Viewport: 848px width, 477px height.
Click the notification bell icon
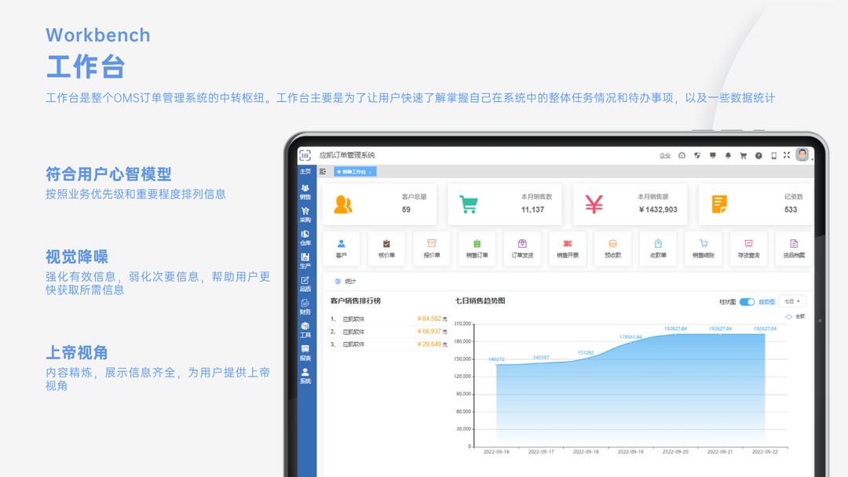[x=728, y=155]
